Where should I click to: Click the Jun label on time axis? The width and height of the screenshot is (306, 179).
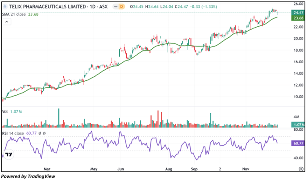(x=121, y=169)
